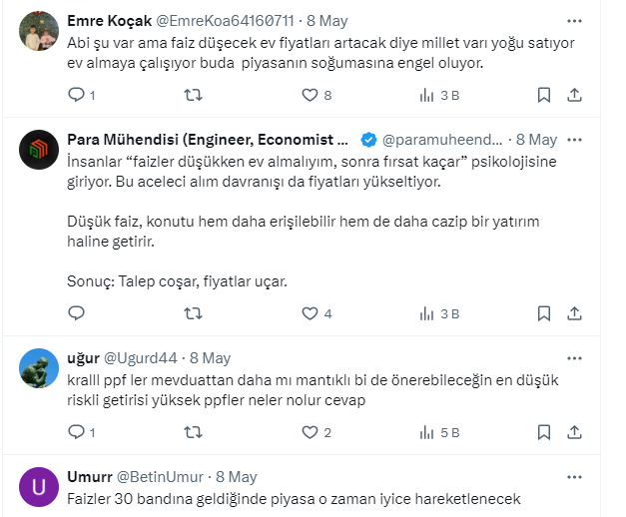Open more options on Para Mühendisi's tweet

574,139
